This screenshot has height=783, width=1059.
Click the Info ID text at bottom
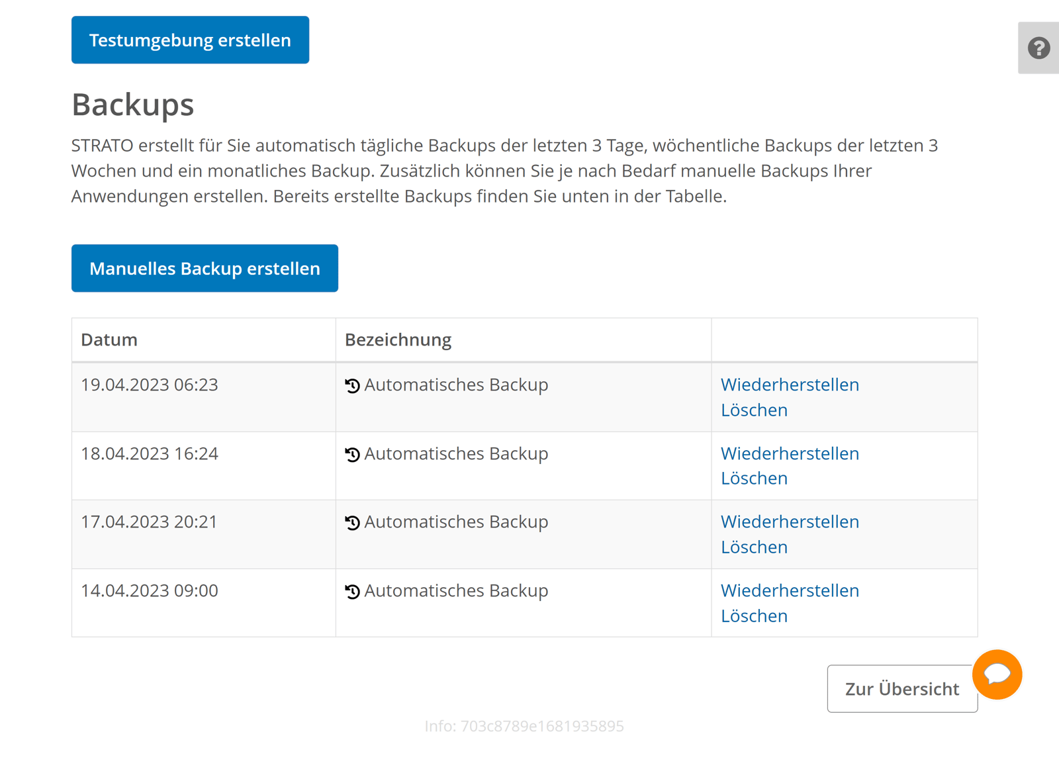click(524, 727)
